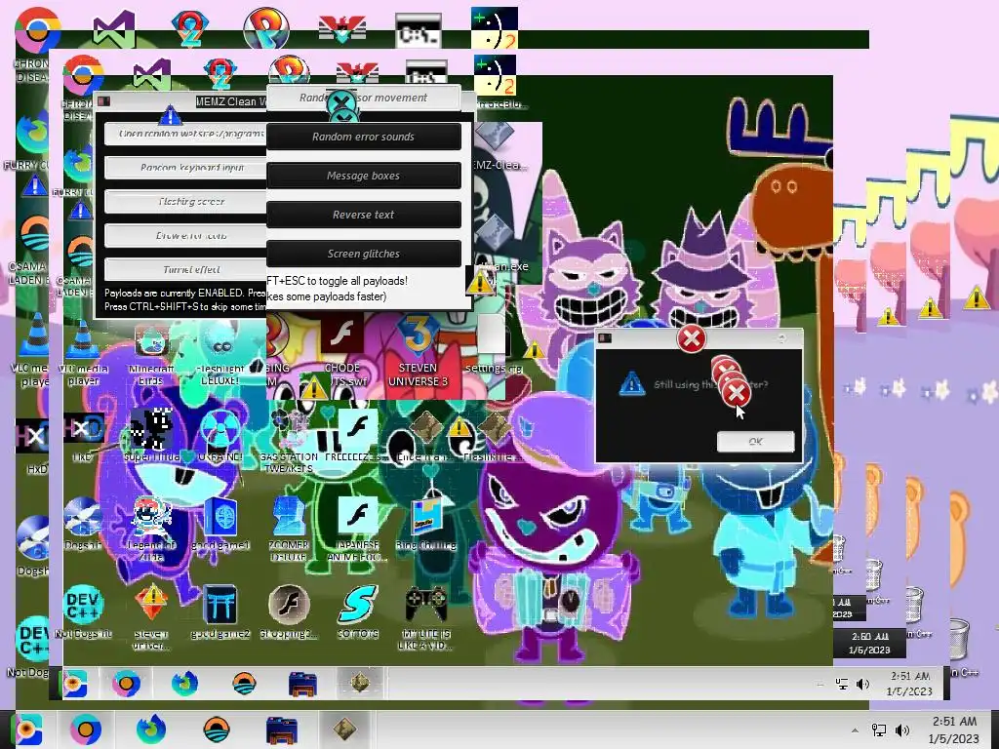Click MEMZ diamond icon on the outermost taskbar
Screen dimensions: 999x749
[344, 729]
